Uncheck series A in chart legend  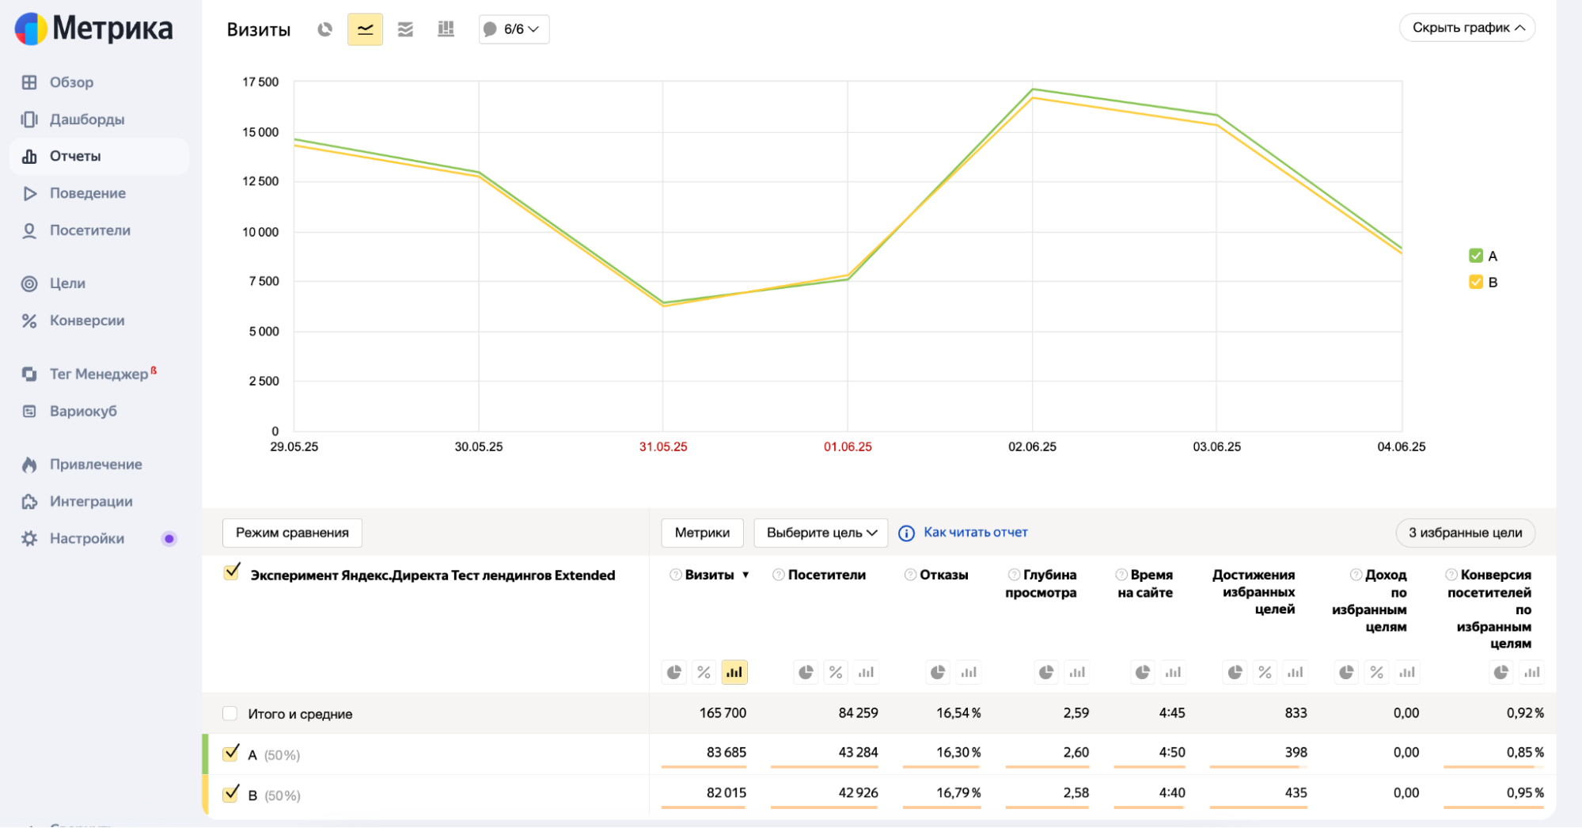1475,256
